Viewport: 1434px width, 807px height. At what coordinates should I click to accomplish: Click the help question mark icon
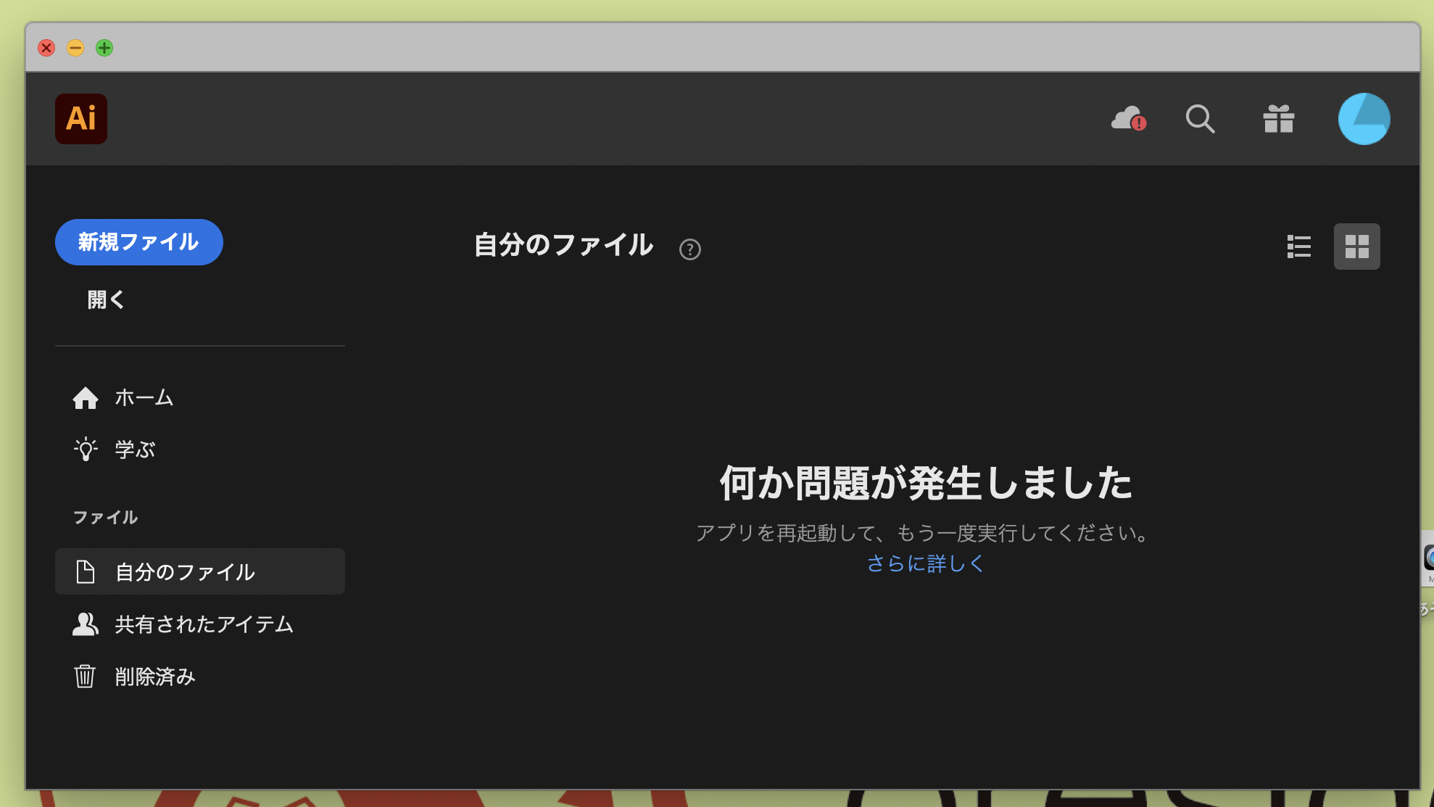689,249
